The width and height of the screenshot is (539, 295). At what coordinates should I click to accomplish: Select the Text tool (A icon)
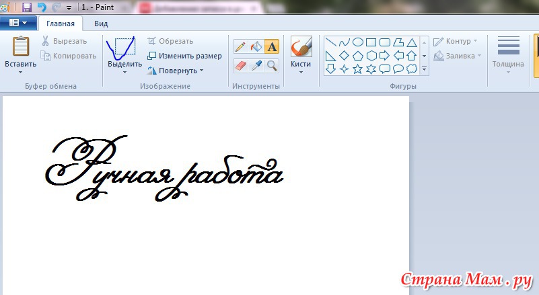point(272,46)
